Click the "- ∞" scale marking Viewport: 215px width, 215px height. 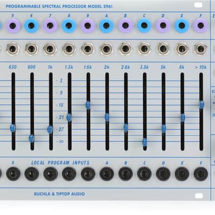[x=60, y=141]
